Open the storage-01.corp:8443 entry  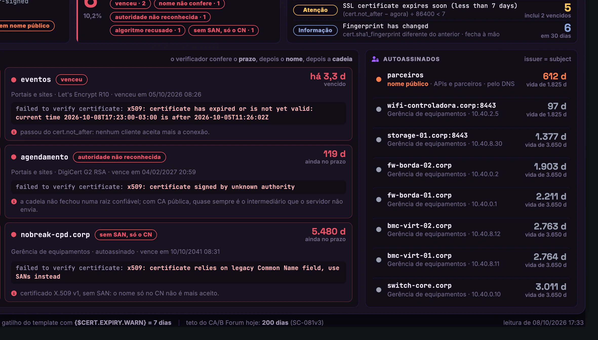pos(471,139)
